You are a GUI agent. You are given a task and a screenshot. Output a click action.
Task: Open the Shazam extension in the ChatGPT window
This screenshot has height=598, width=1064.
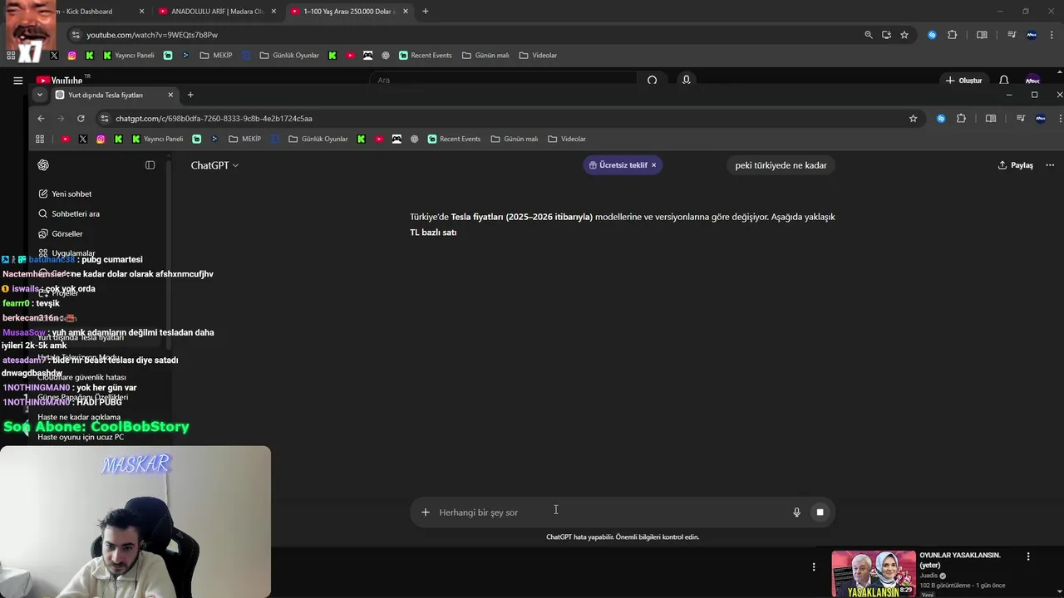[x=941, y=119]
